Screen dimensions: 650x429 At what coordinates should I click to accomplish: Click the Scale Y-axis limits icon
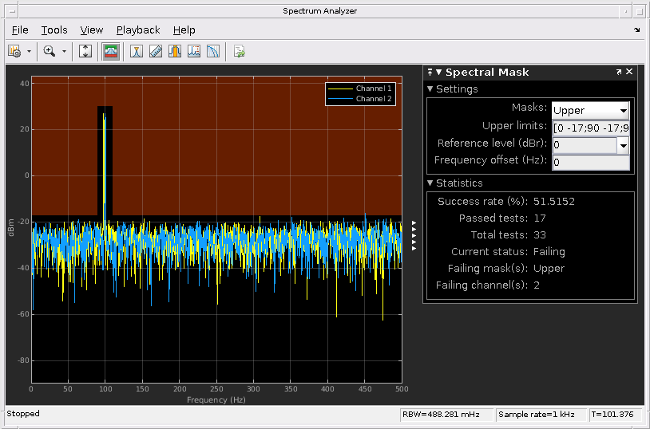pyautogui.click(x=86, y=51)
